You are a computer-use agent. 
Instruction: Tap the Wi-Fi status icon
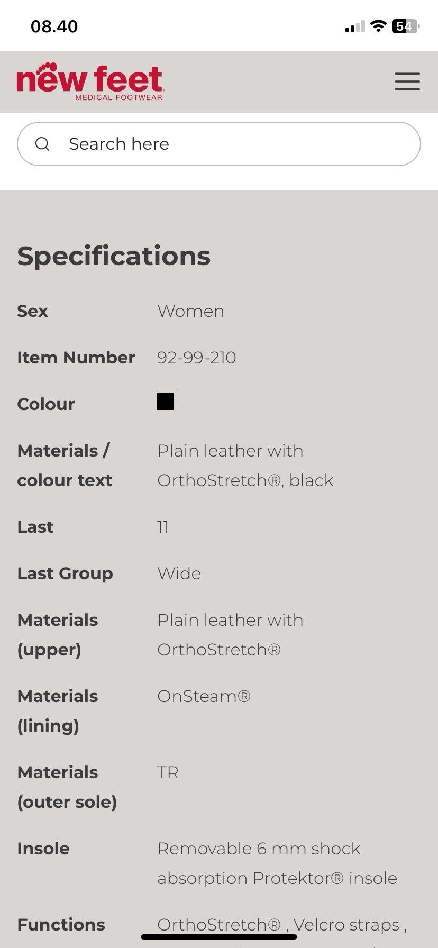tap(378, 26)
